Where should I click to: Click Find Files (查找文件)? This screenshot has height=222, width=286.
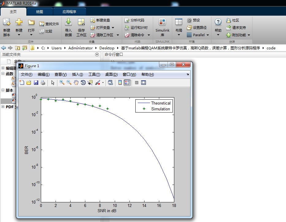click(x=49, y=24)
